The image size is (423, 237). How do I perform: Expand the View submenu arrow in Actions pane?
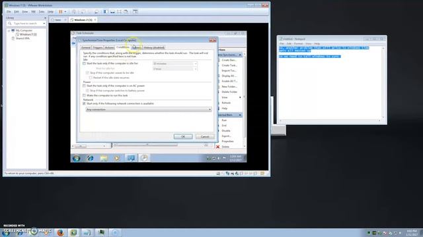(x=240, y=97)
